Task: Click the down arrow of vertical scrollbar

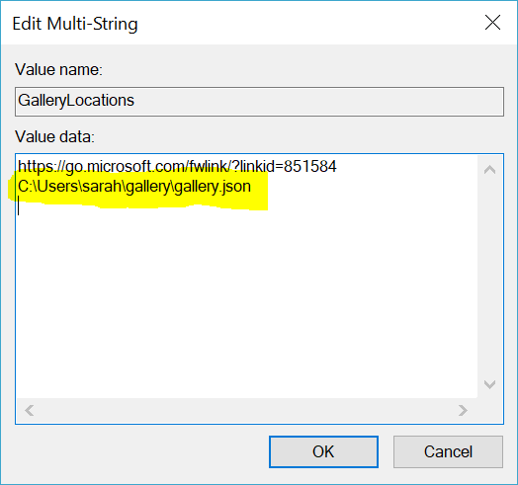Action: tap(490, 384)
